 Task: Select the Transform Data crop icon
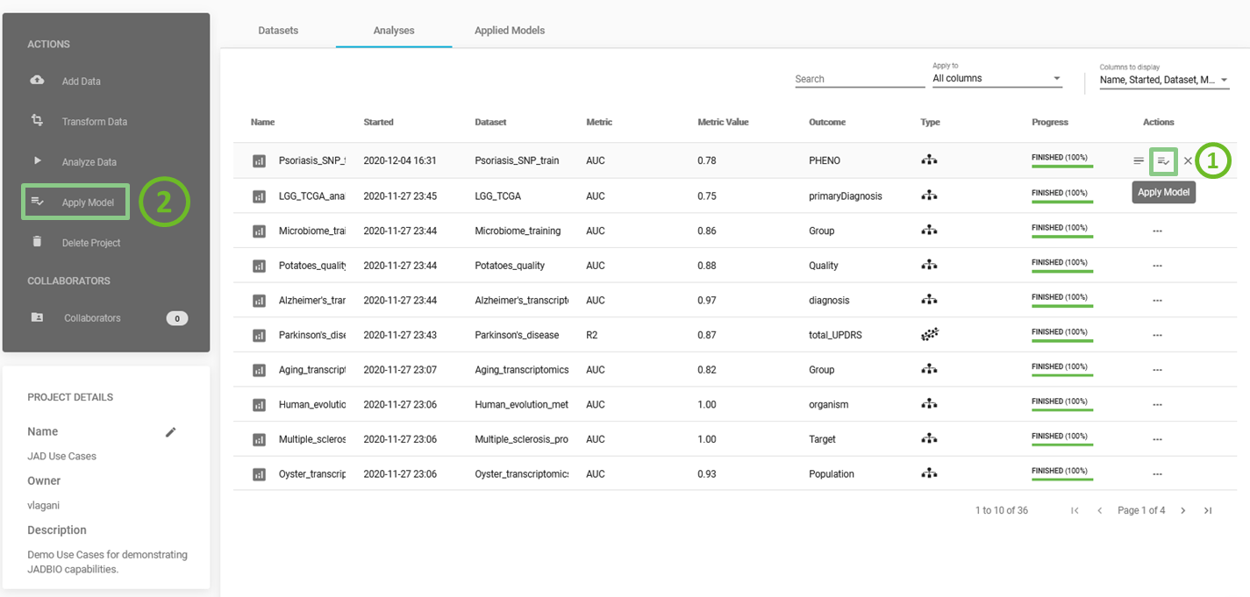point(37,120)
